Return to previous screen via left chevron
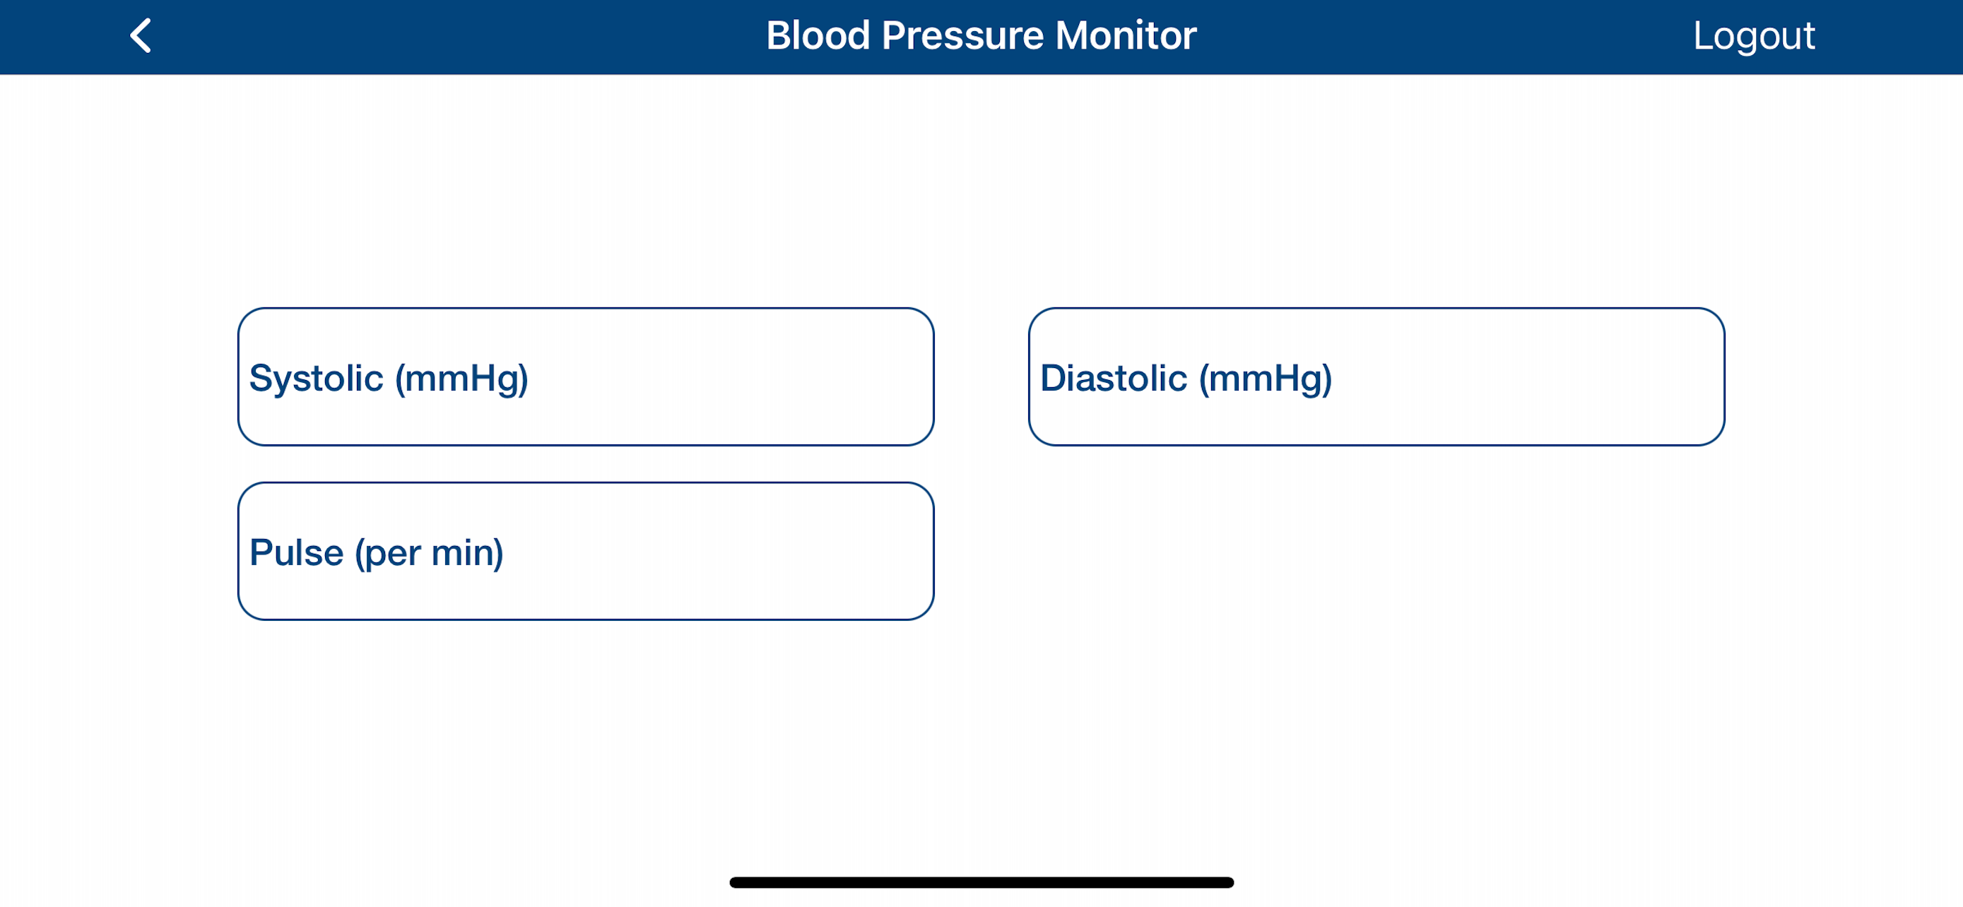The height and width of the screenshot is (907, 1963). click(x=141, y=36)
